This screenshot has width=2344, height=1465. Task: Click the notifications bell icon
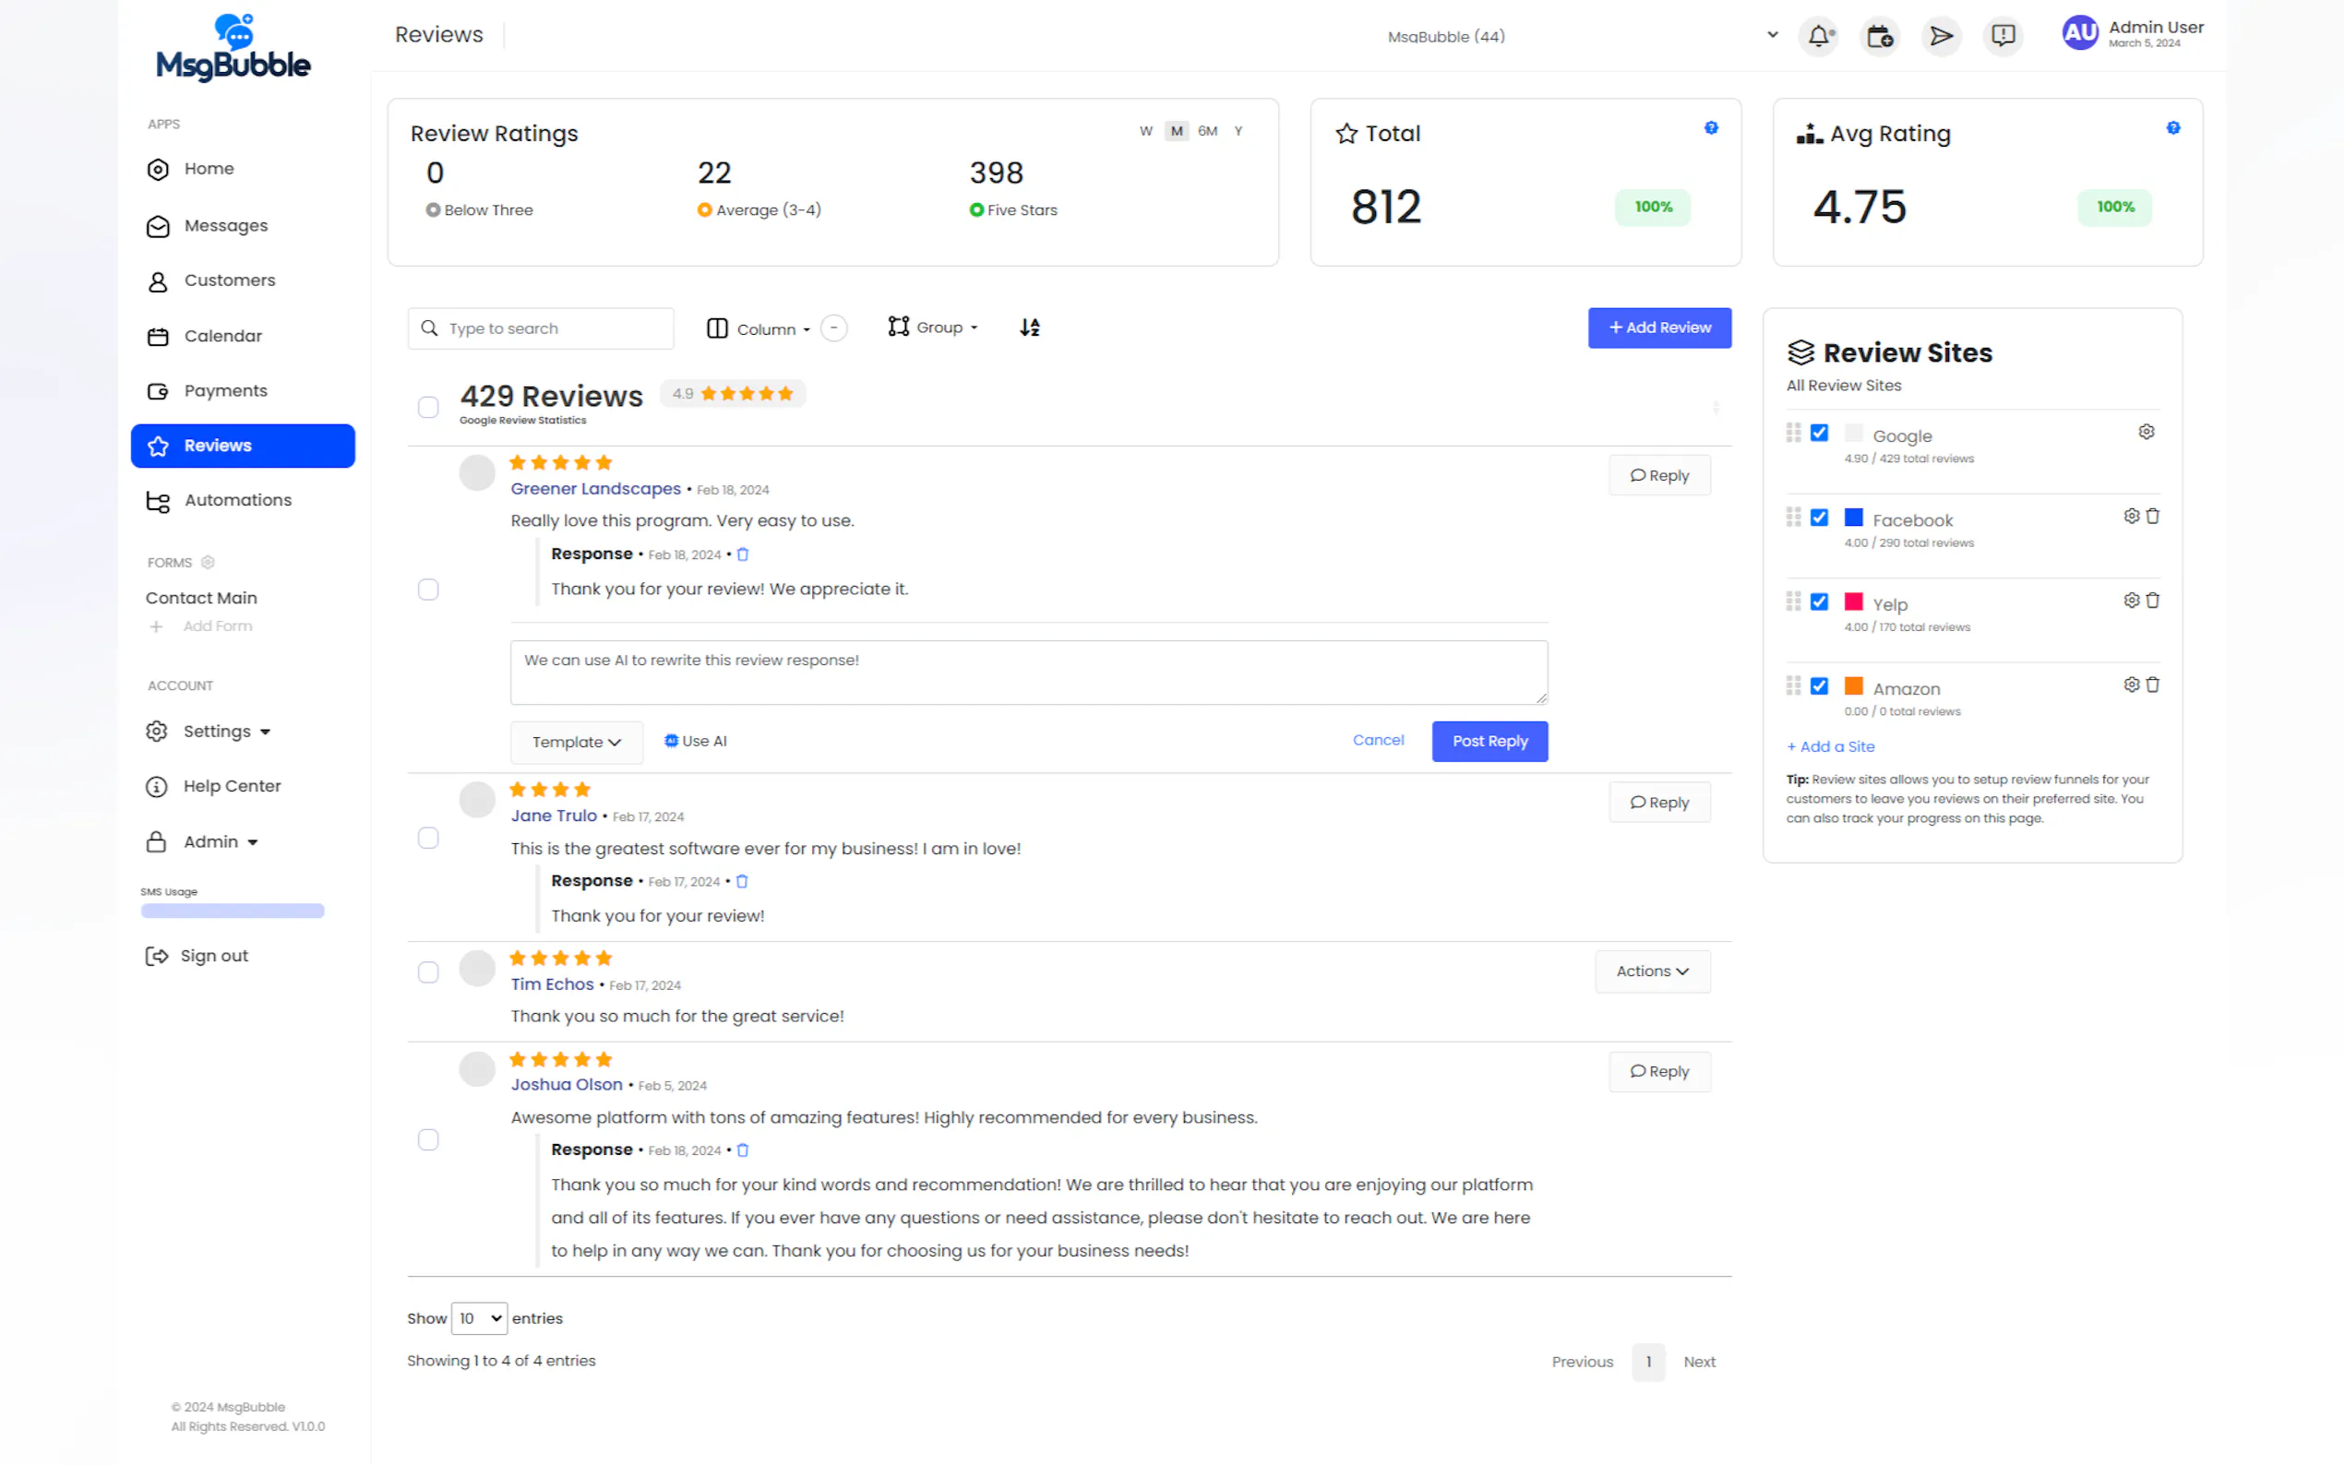click(1819, 37)
